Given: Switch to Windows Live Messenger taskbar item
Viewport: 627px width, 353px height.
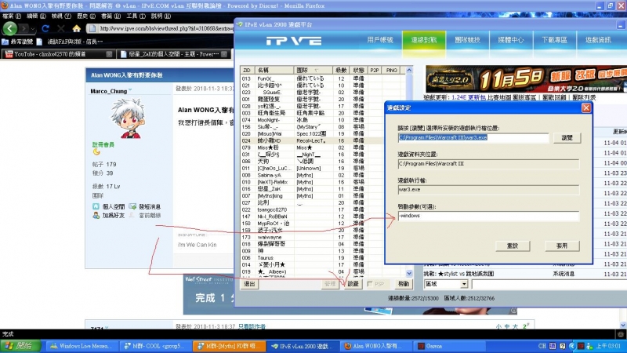Looking at the screenshot, I should pyautogui.click(x=81, y=346).
